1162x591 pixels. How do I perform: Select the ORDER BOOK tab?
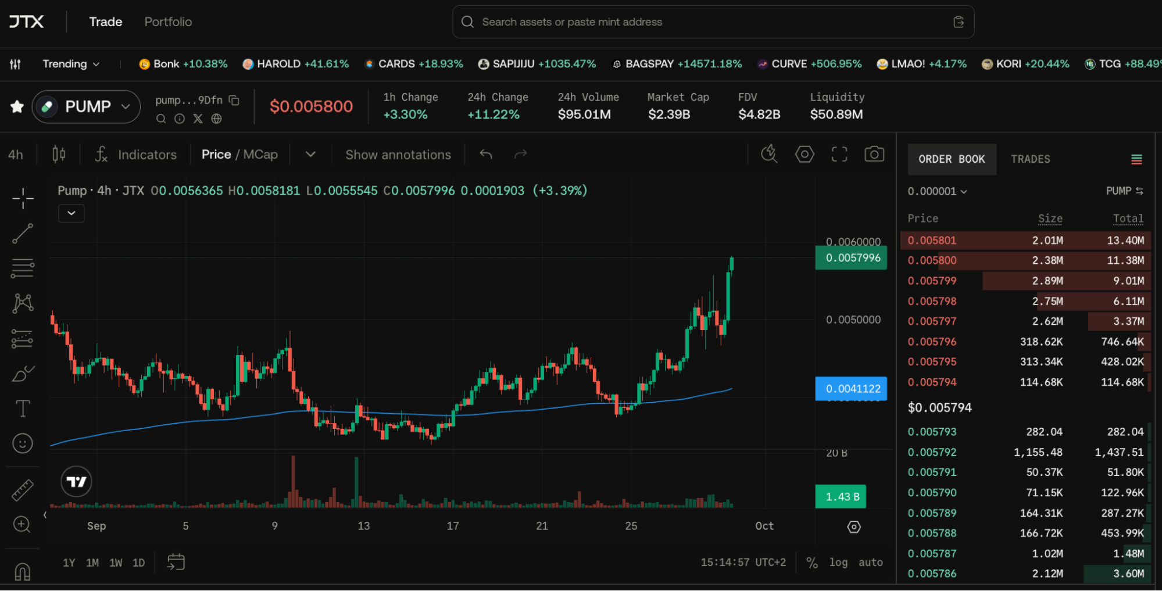(x=952, y=159)
